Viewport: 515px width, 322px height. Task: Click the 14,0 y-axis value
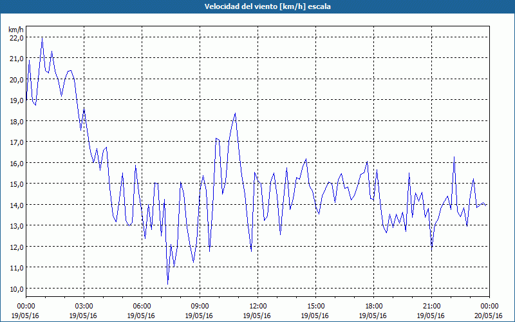[x=17, y=205]
